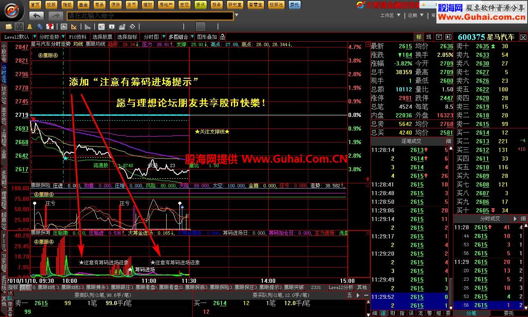Click the message board icon
The image size is (528, 317).
coord(111,27)
